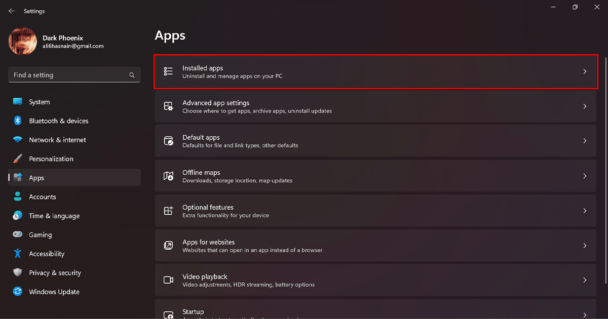
Task: Click the Optional features icon
Action: (168, 211)
